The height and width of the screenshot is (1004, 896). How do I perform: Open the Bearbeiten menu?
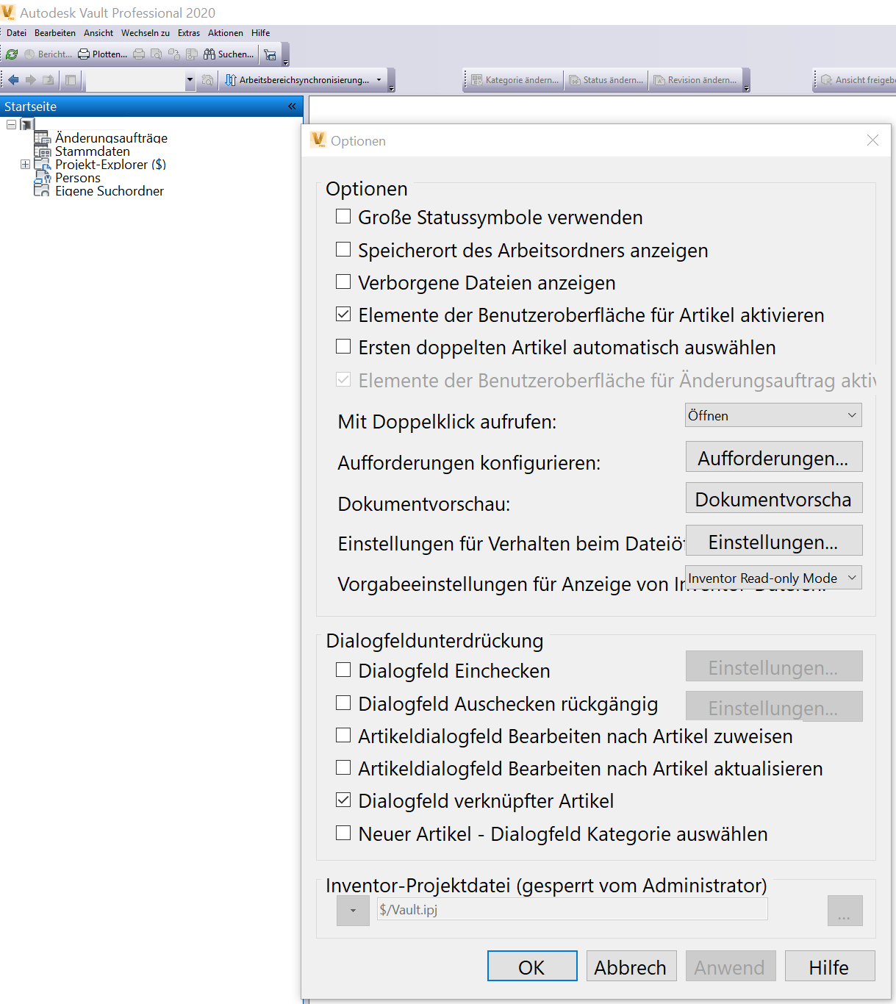pos(55,33)
